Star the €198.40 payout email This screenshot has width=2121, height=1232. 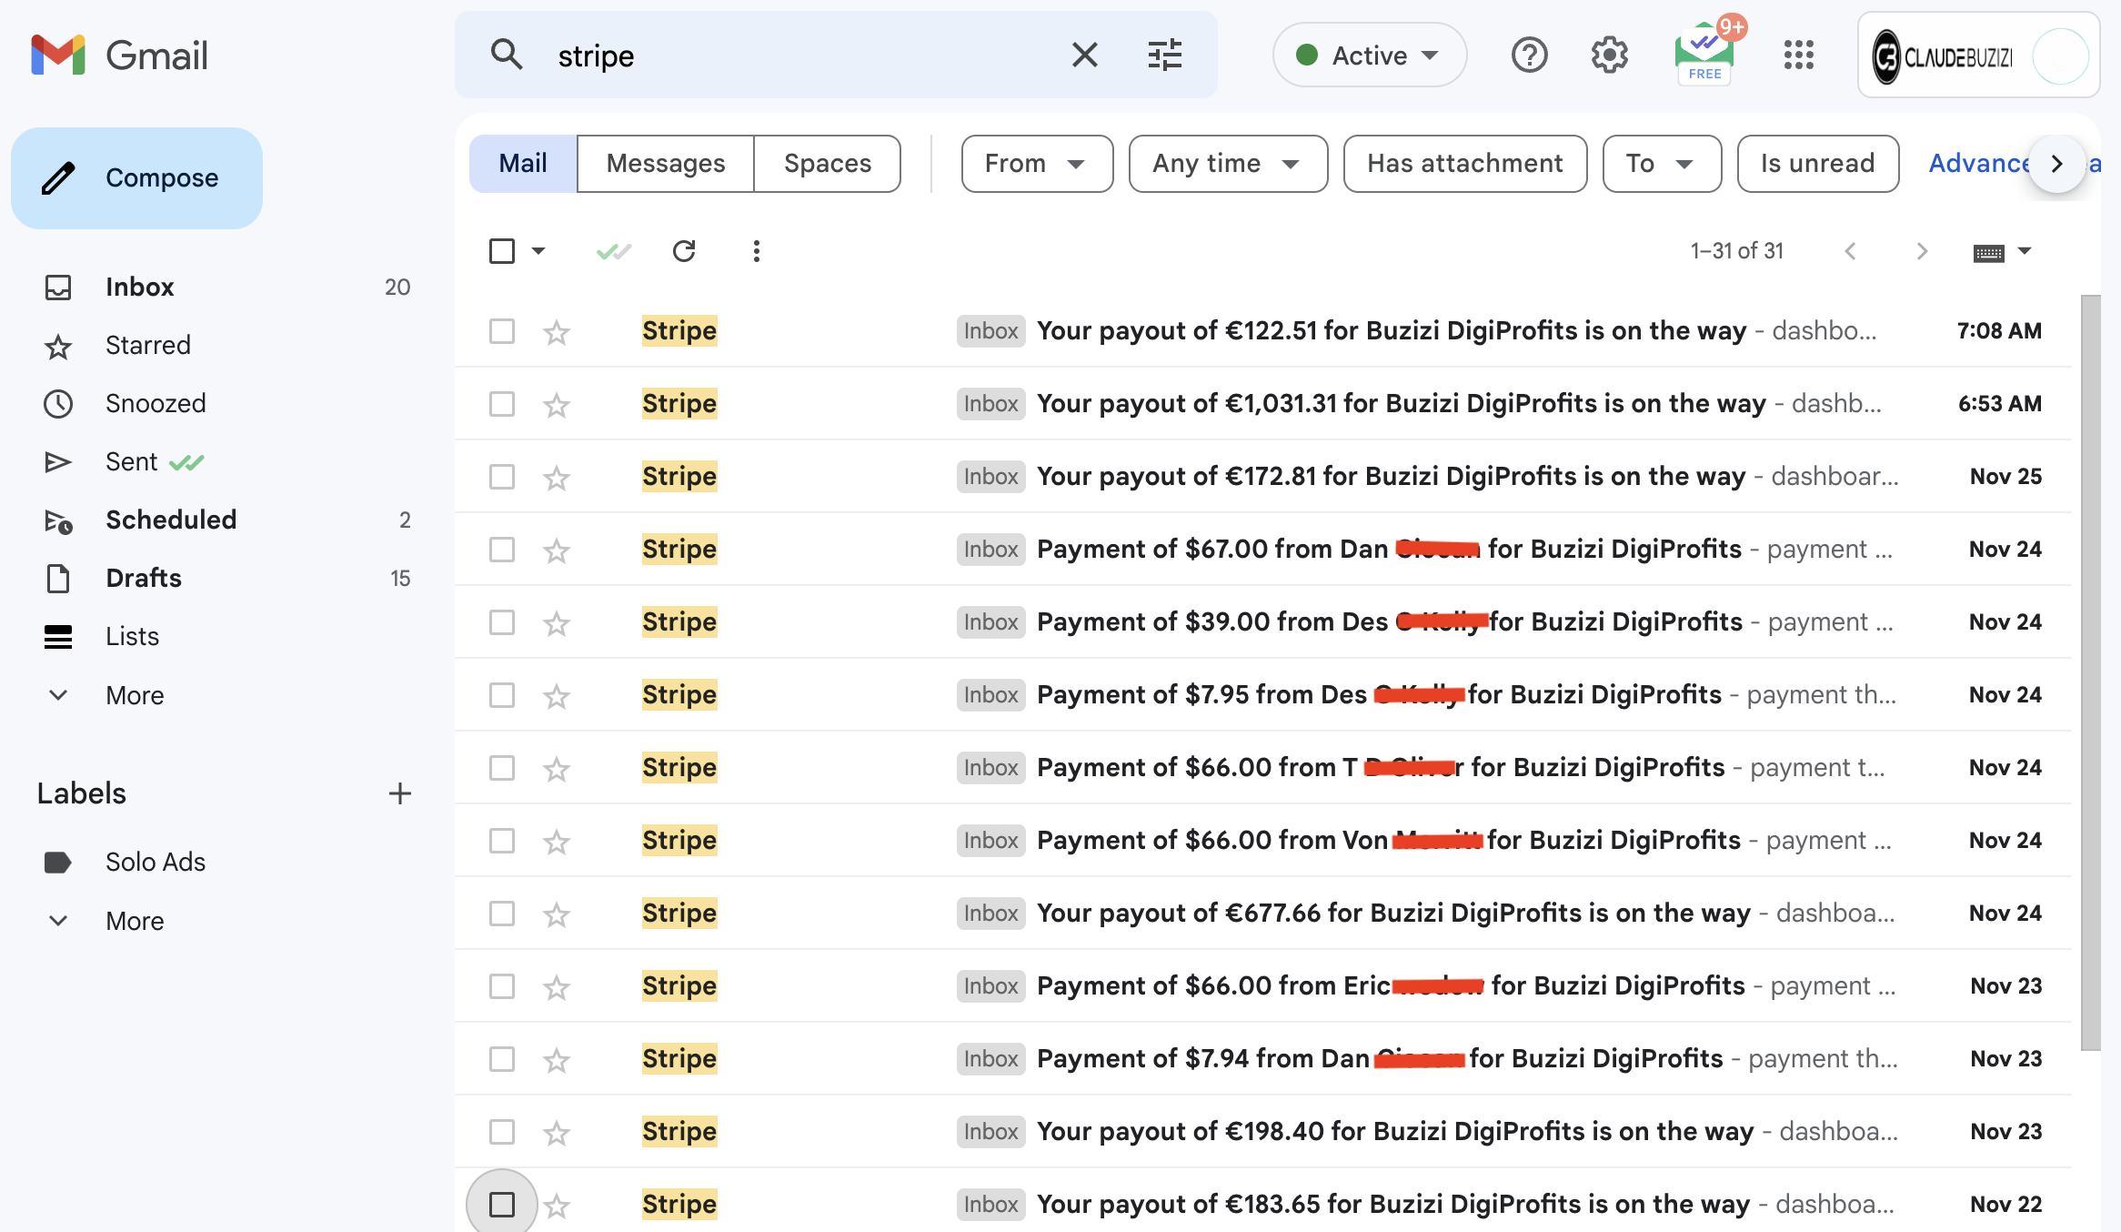pyautogui.click(x=556, y=1132)
